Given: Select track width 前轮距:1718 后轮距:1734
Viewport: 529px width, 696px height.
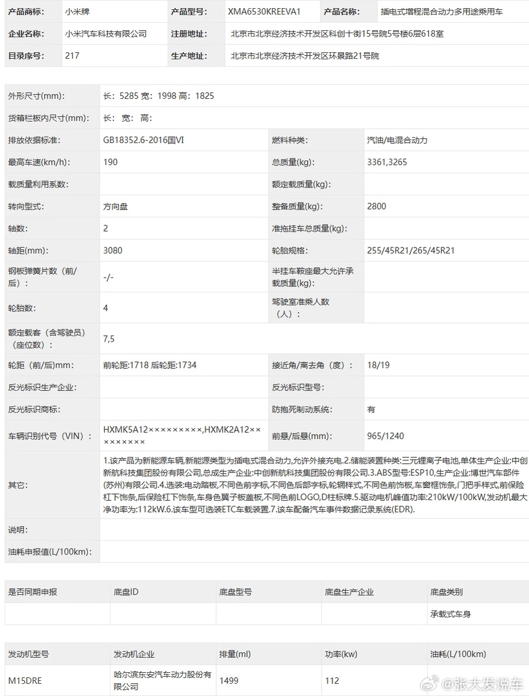Looking at the screenshot, I should (149, 365).
